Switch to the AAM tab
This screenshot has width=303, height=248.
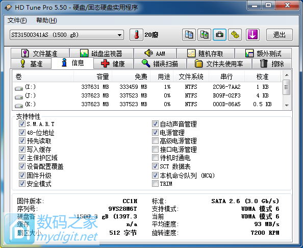(155, 54)
